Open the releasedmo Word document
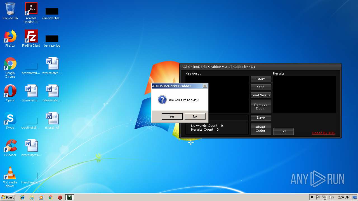This screenshot has width=358, height=201. (52, 93)
